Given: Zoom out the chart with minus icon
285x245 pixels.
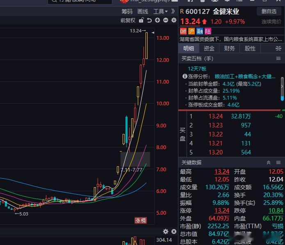Looking at the screenshot, I should (166, 20).
